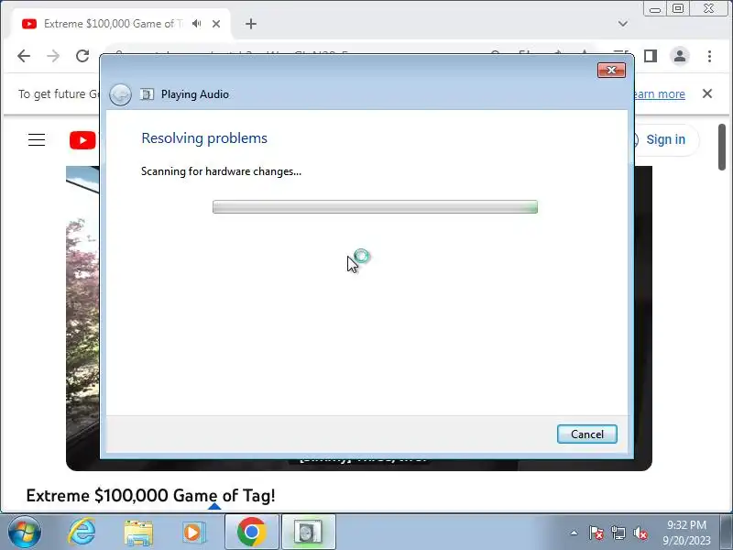Sign in to YouTube
The width and height of the screenshot is (733, 550).
tap(666, 139)
